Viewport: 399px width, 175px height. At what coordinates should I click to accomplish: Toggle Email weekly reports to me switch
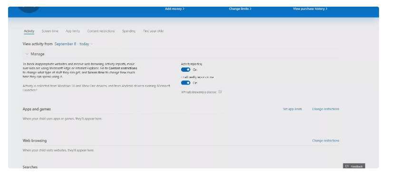pos(185,83)
